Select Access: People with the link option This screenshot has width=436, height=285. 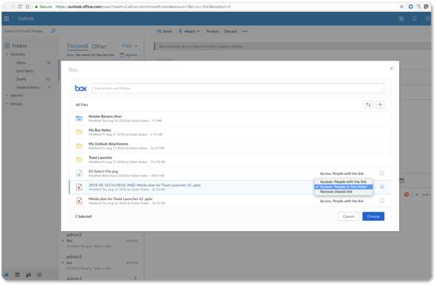click(344, 182)
